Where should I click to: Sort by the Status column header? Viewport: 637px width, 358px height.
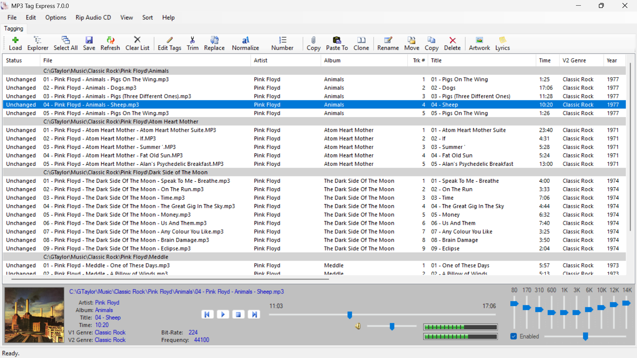click(22, 60)
